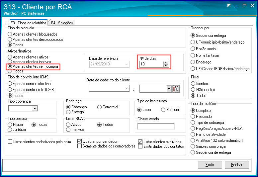
Task: Enable Emitir dados dos contatos
Action: (161, 146)
